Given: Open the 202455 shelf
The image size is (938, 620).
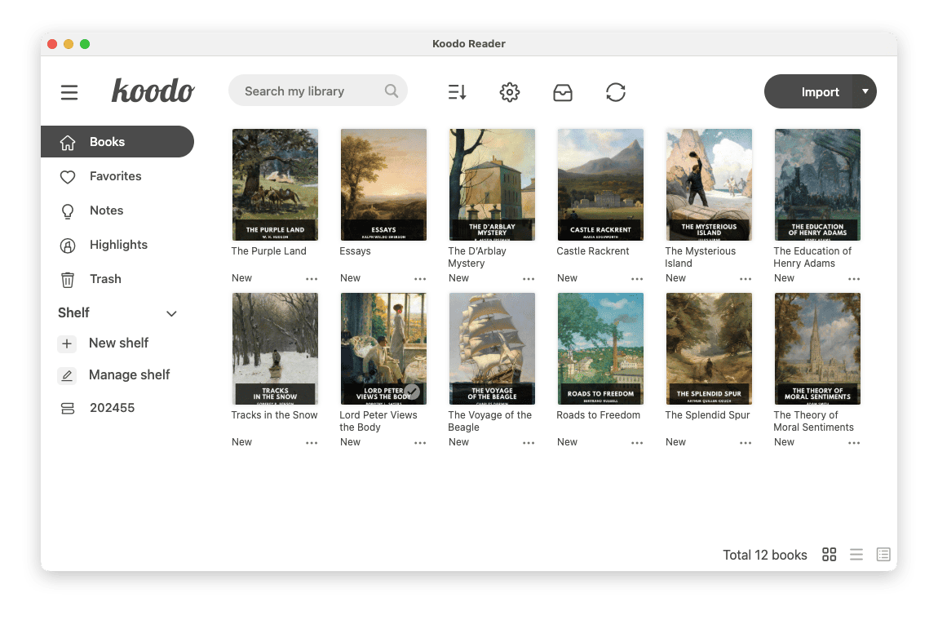Looking at the screenshot, I should pos(112,408).
